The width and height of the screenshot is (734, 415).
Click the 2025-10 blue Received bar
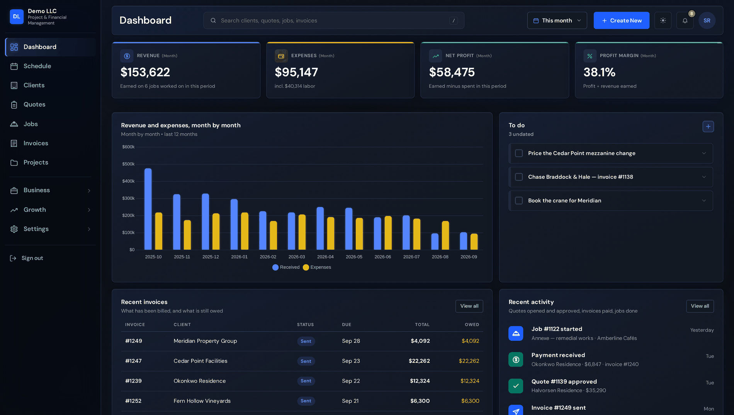[x=148, y=209]
